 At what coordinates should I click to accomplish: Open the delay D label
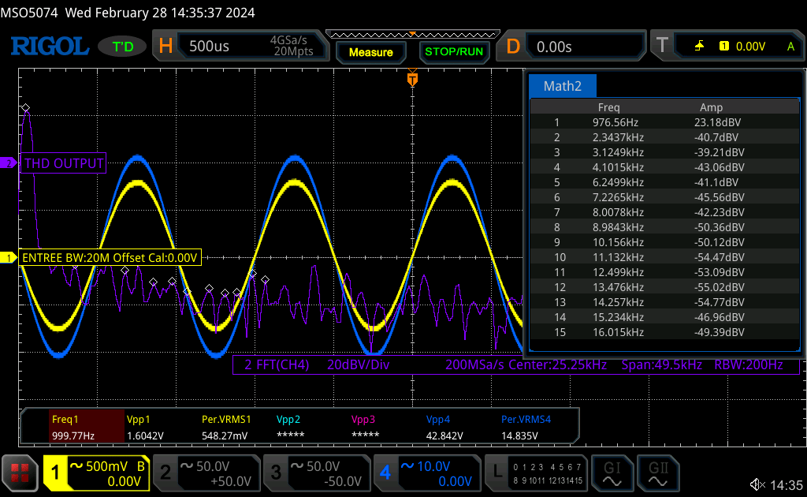[513, 47]
